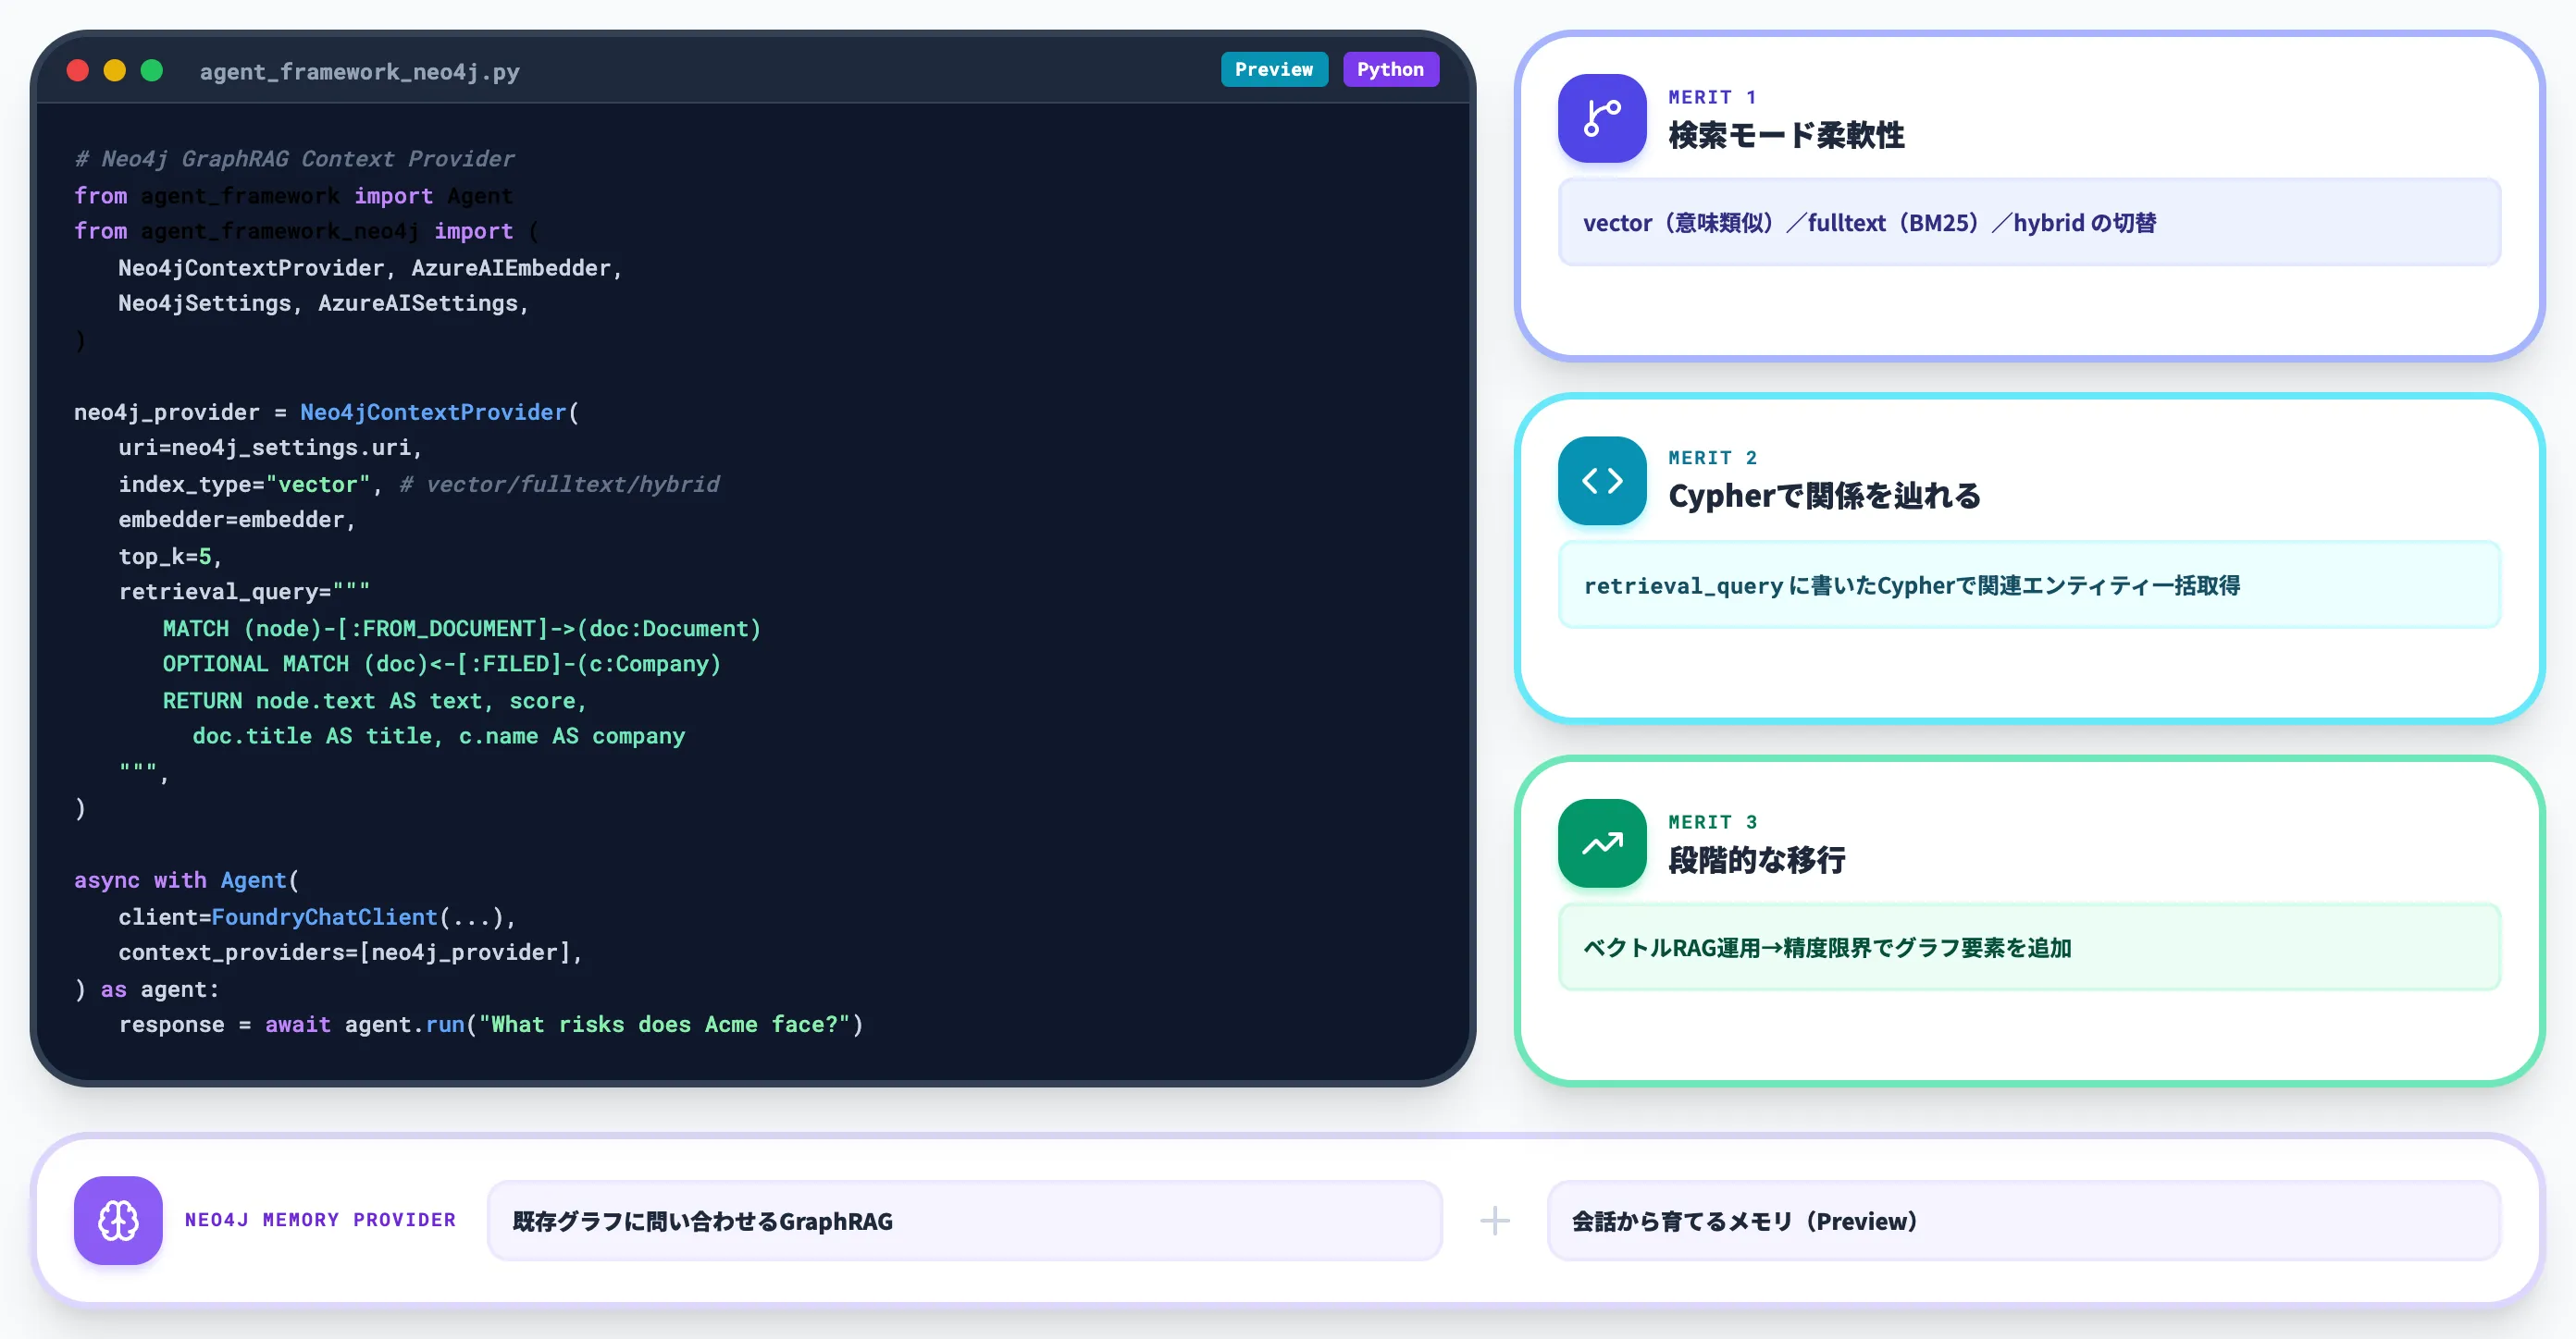
Task: Click the 'top_k=5,' line
Action: 170,557
